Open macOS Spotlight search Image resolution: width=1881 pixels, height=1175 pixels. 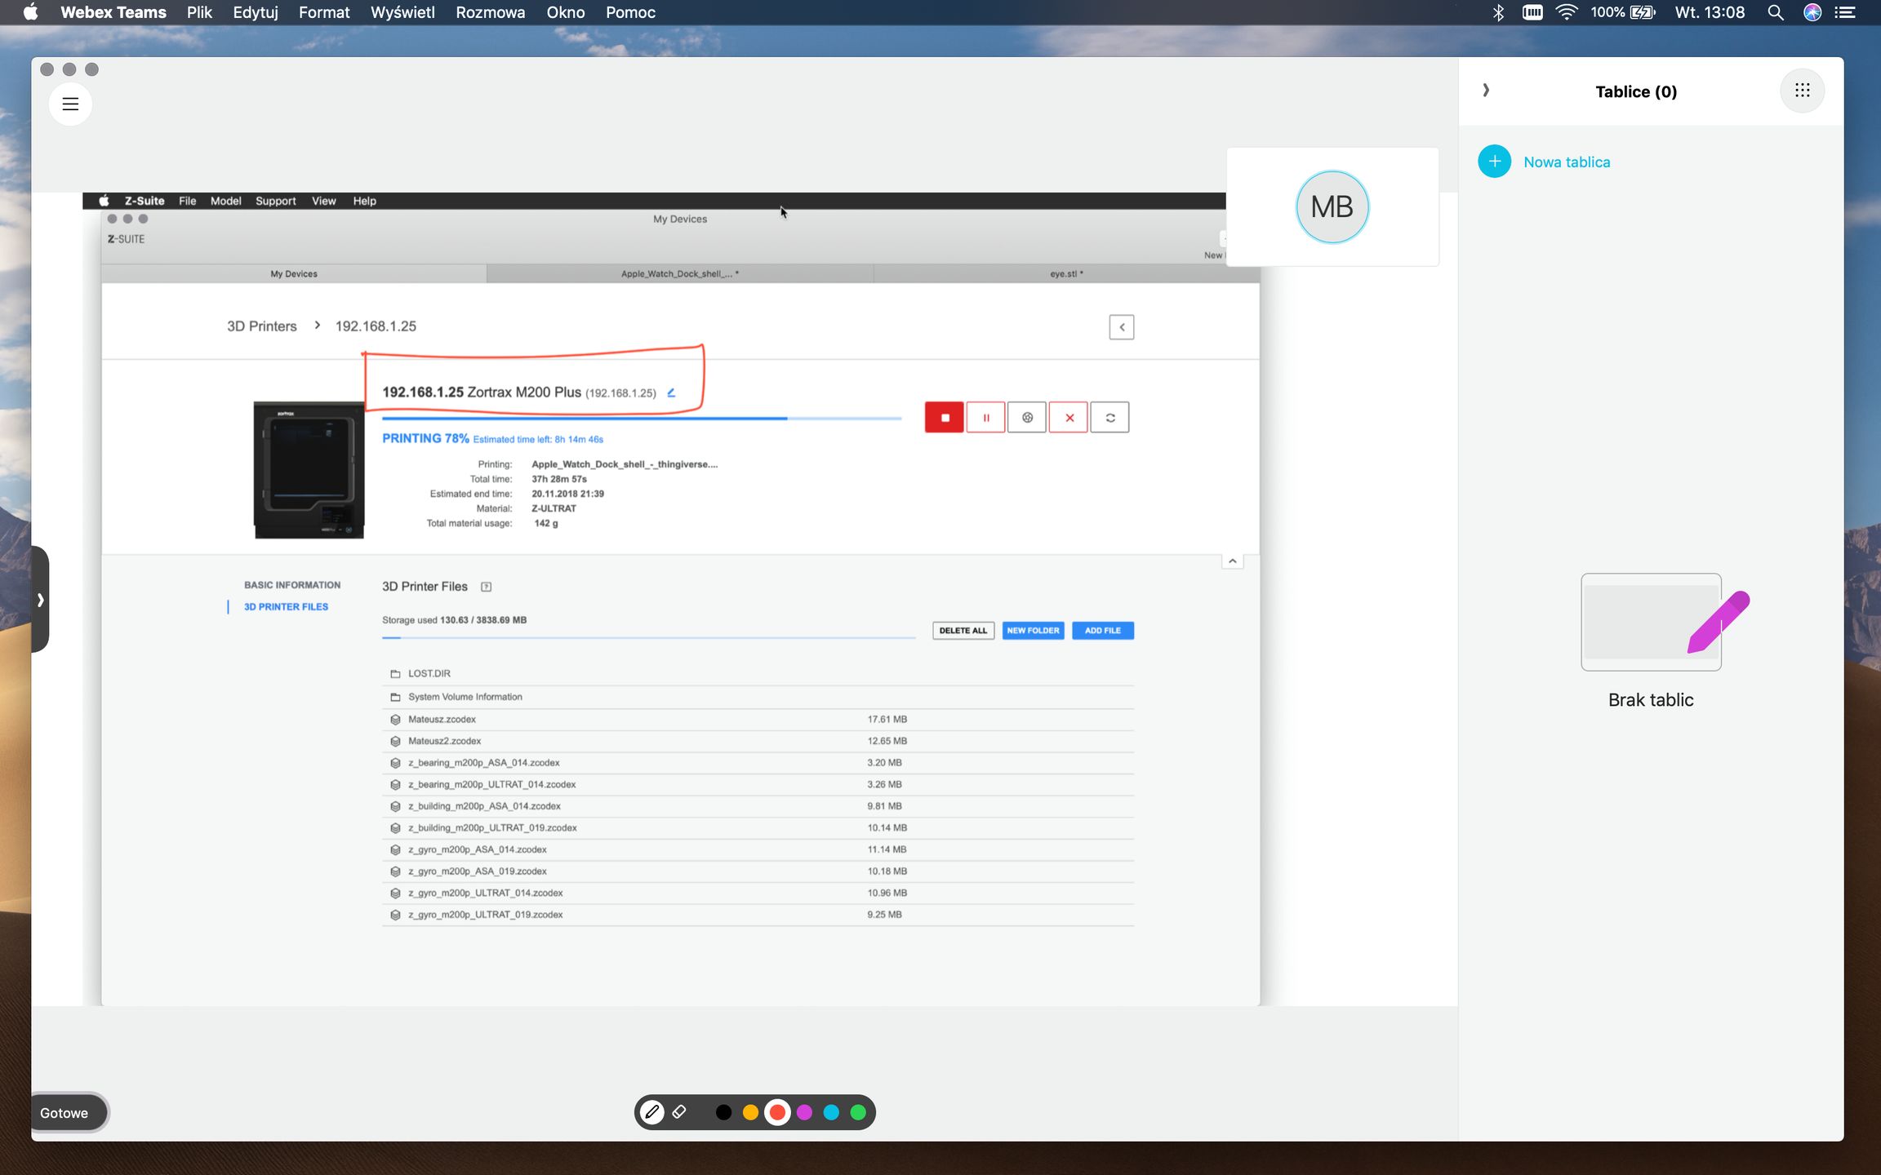[x=1775, y=12]
